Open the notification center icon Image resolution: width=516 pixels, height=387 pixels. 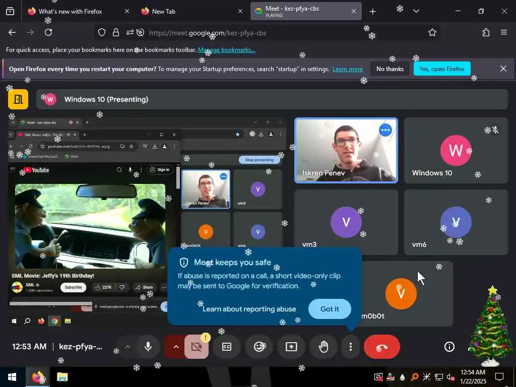pos(499,377)
